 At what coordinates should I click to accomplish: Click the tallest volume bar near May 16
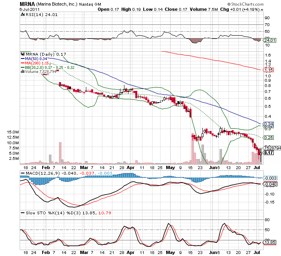click(193, 149)
